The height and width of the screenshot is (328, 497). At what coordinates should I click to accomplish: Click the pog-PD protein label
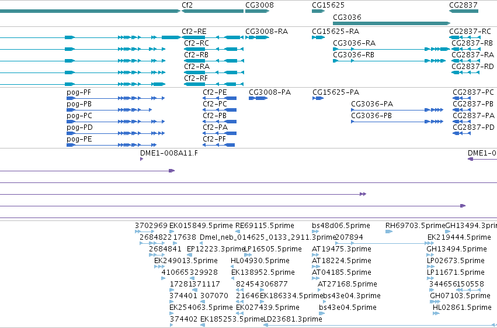[x=79, y=127]
